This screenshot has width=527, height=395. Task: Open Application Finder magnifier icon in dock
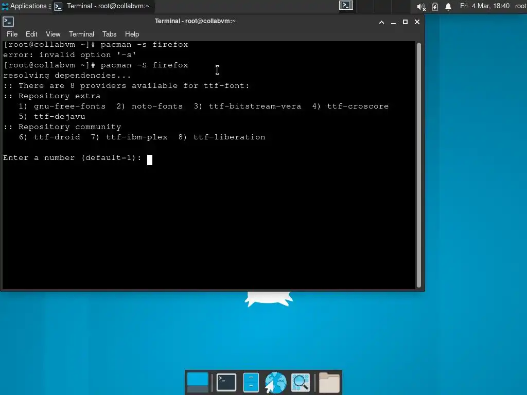pyautogui.click(x=301, y=382)
